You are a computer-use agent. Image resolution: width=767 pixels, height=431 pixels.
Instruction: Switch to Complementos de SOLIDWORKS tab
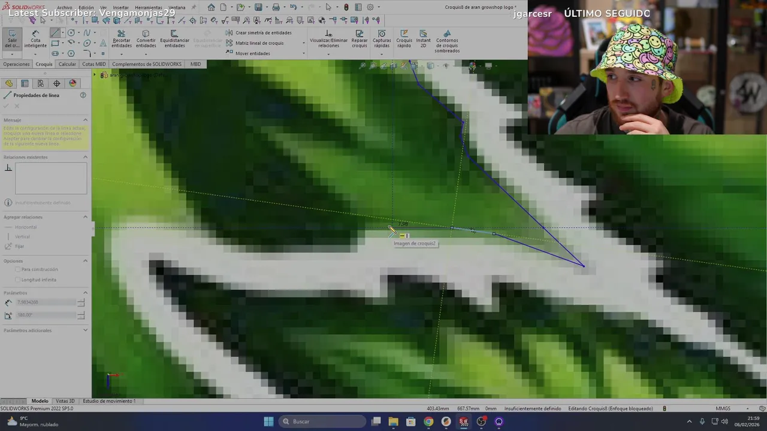point(147,64)
